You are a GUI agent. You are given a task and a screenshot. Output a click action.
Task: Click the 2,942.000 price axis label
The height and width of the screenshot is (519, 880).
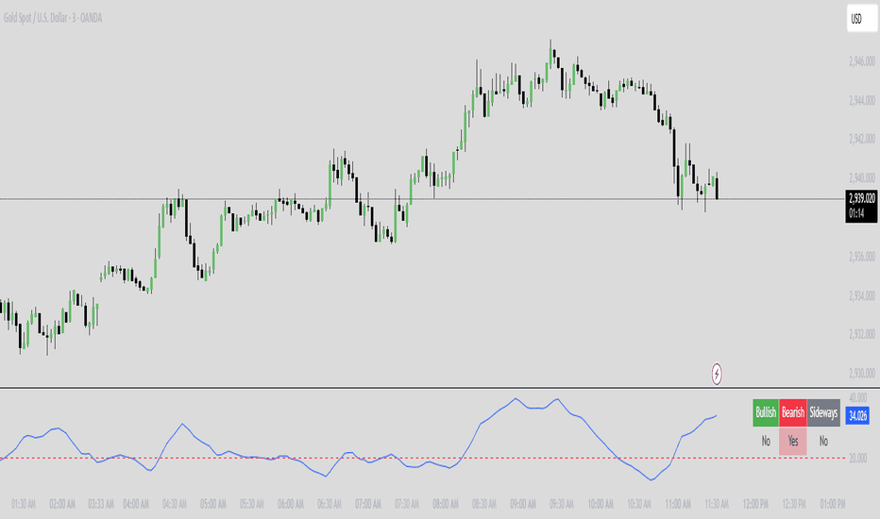point(861,139)
